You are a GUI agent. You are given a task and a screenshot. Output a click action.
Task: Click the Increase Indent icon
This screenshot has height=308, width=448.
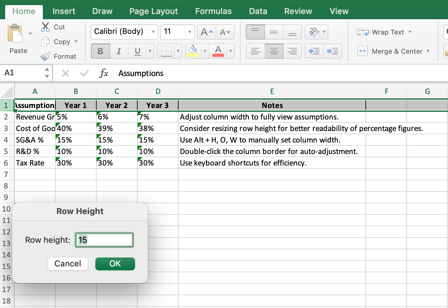click(x=332, y=51)
